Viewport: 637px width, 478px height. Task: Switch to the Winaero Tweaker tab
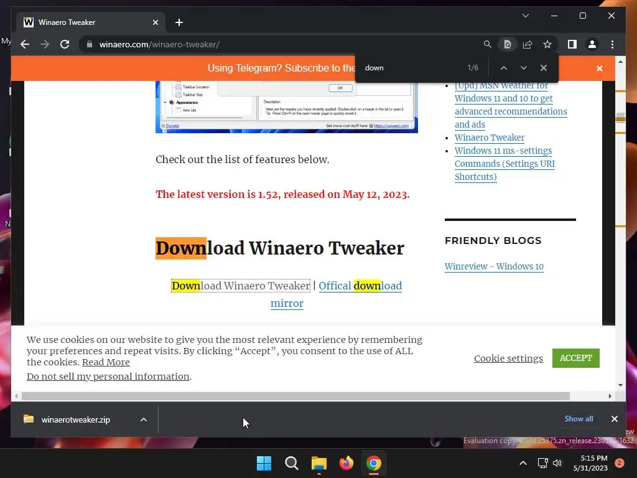(91, 22)
